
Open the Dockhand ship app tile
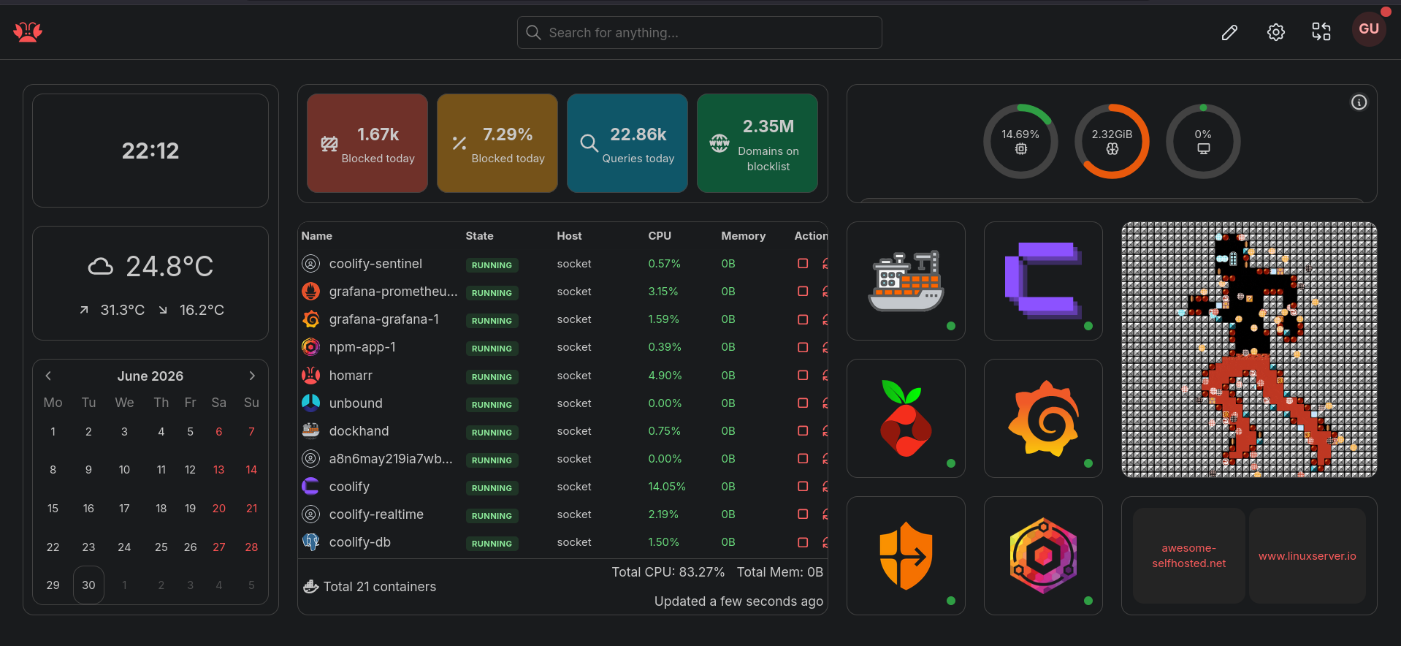pos(906,281)
